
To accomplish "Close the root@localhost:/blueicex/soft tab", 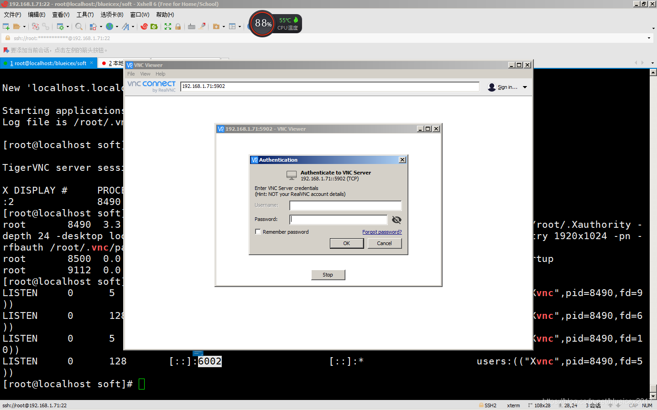I will click(92, 63).
